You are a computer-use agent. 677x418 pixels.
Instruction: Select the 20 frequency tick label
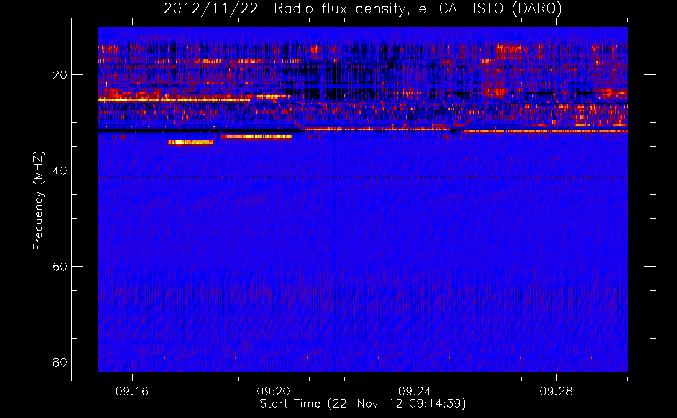[60, 75]
